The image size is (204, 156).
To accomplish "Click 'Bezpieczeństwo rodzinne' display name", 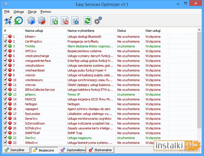I will [x=84, y=51].
